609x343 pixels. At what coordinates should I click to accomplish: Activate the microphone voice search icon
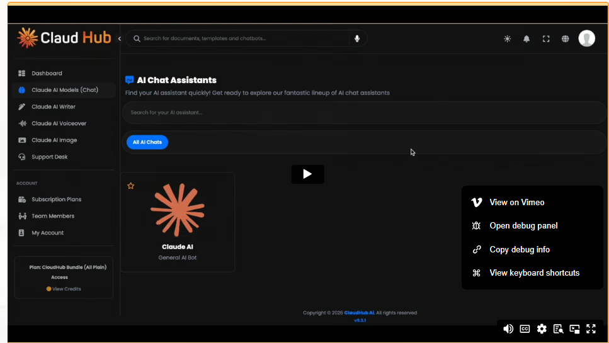tap(357, 38)
